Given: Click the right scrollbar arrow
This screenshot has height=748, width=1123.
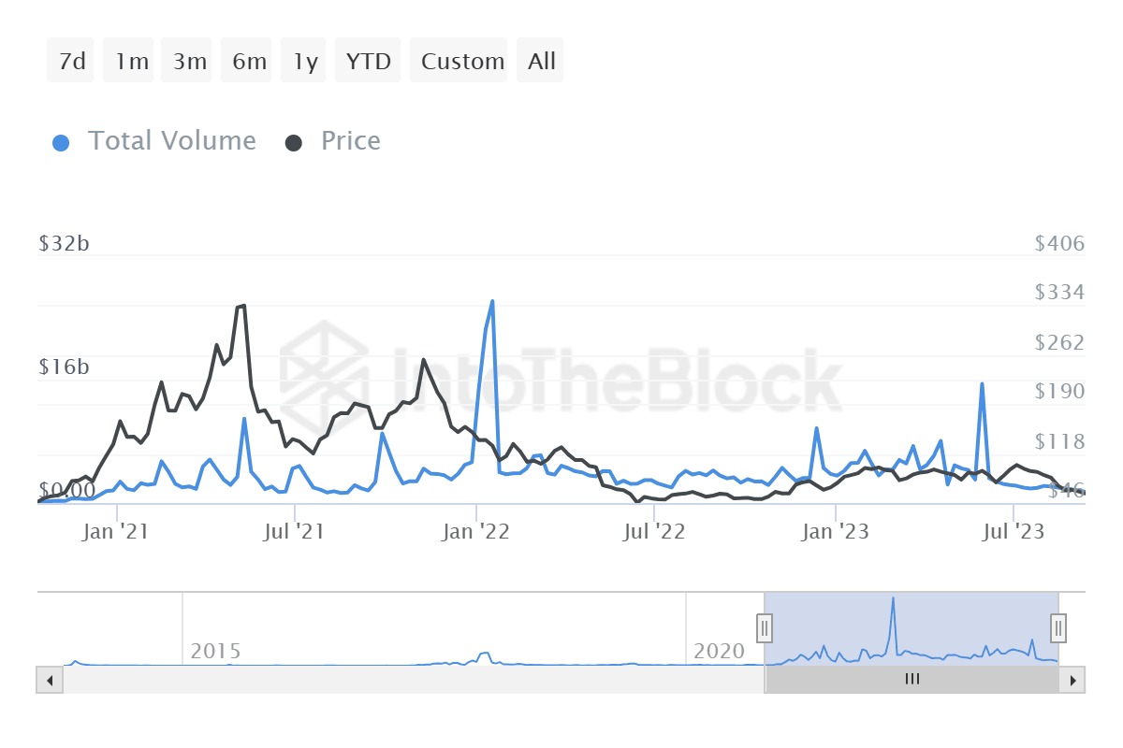Looking at the screenshot, I should [1073, 680].
